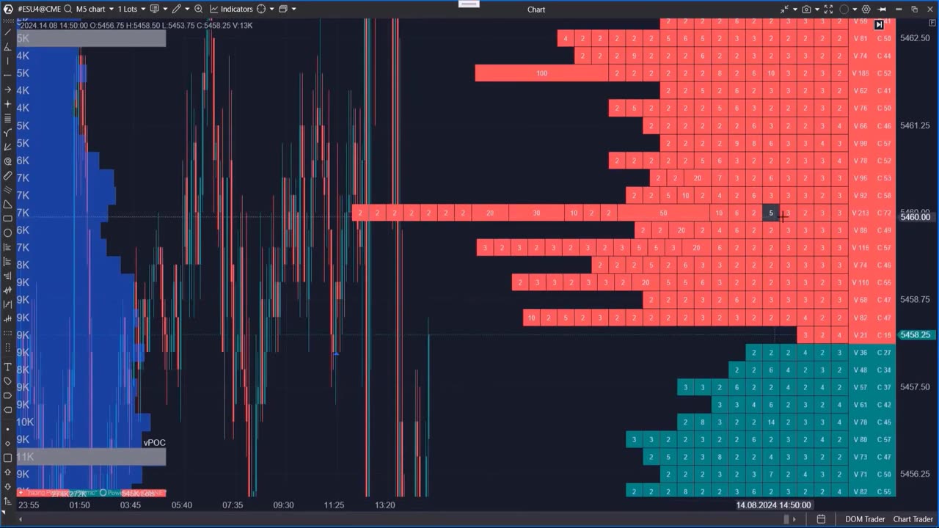Select the spiral drawing tool
Image resolution: width=939 pixels, height=528 pixels.
[x=8, y=161]
